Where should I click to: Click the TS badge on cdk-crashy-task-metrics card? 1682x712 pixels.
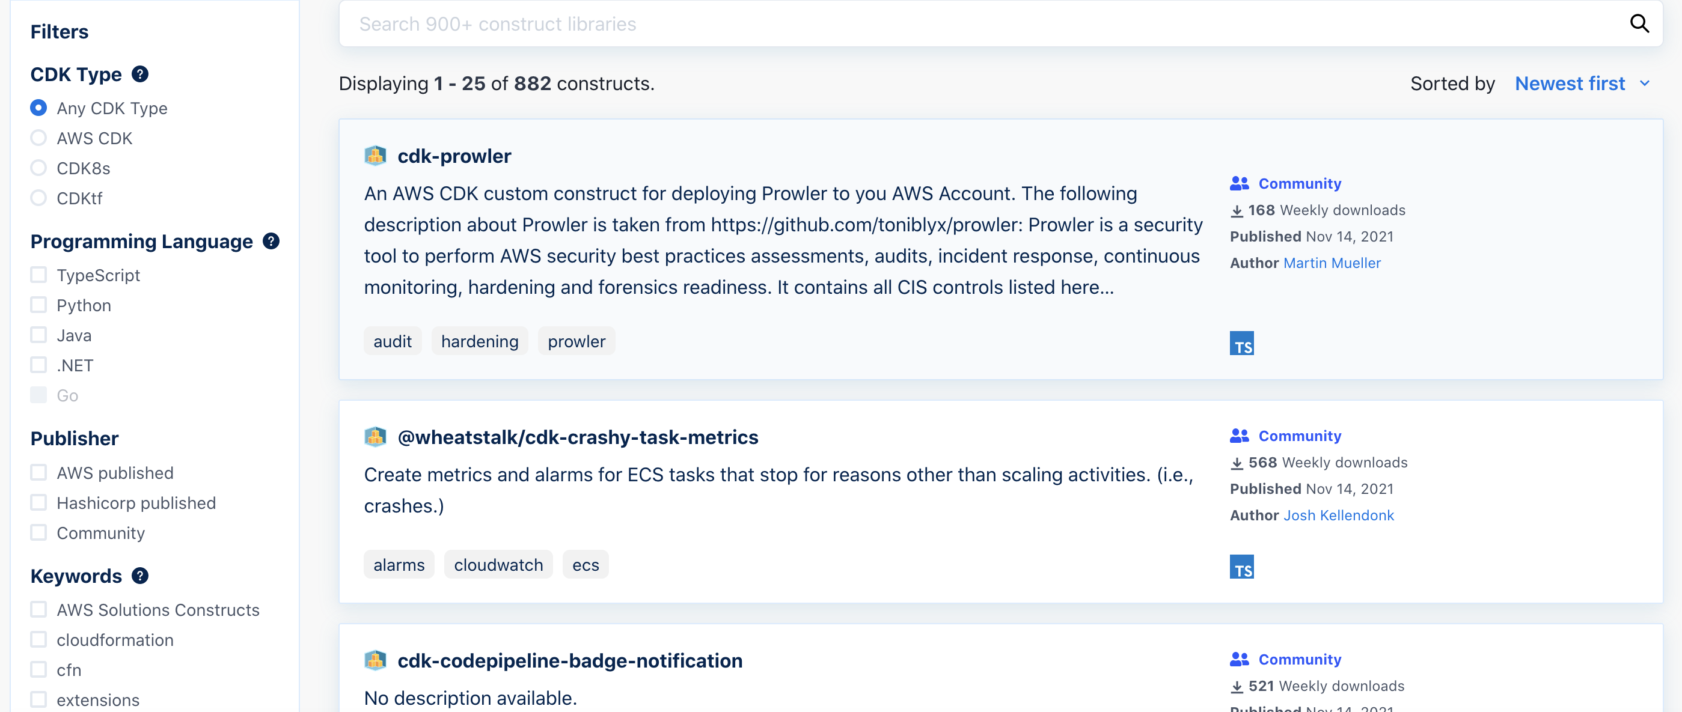[x=1241, y=567]
